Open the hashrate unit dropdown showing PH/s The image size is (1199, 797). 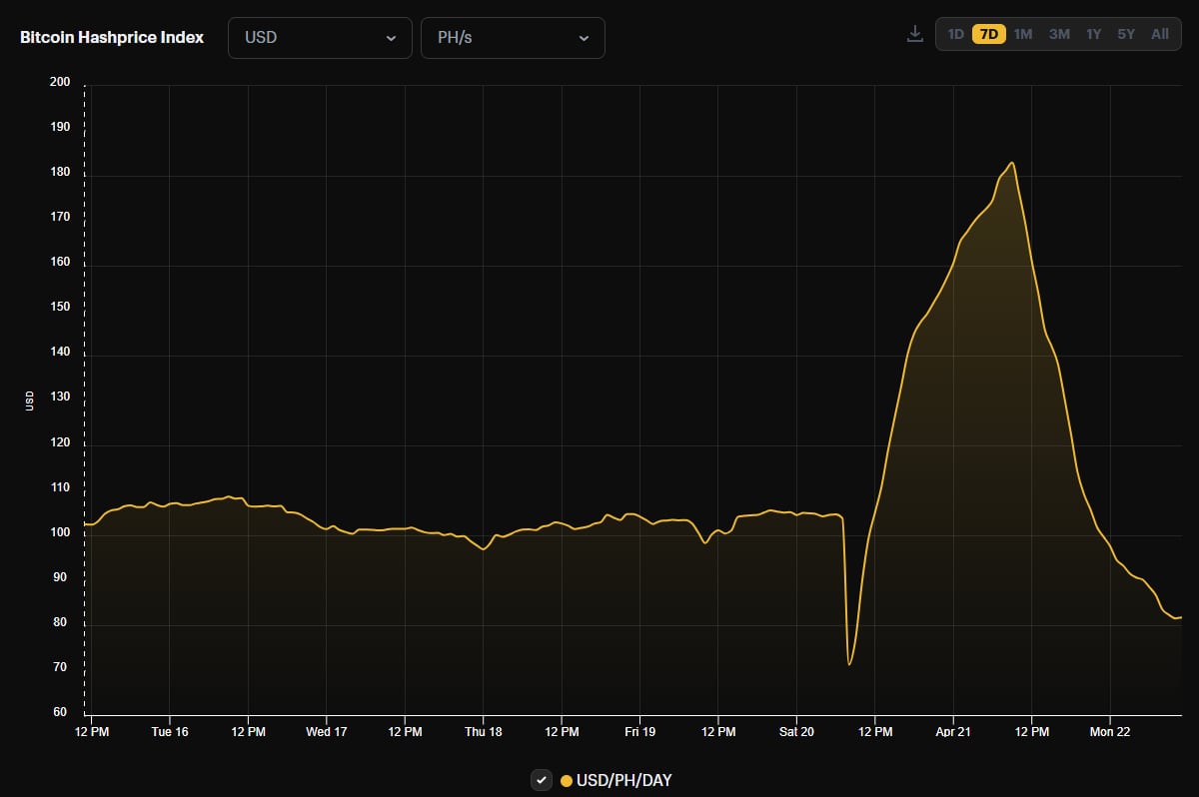513,37
